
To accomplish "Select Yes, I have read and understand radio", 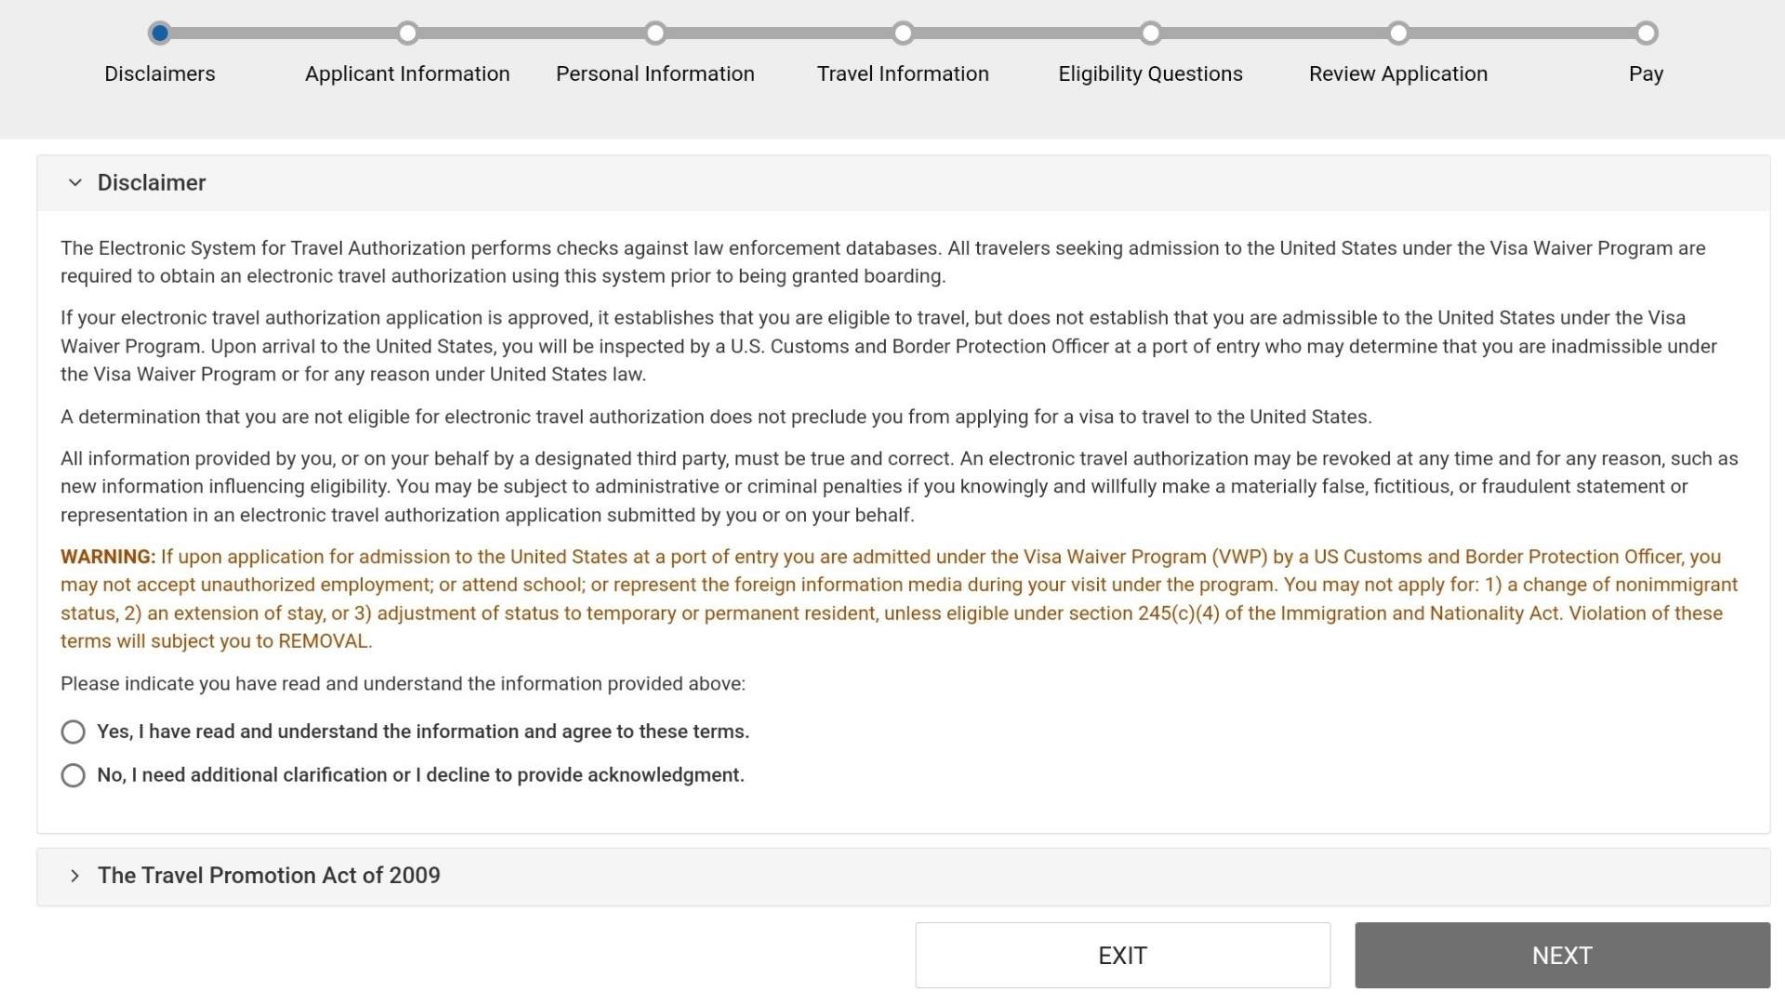I will pos(73,733).
